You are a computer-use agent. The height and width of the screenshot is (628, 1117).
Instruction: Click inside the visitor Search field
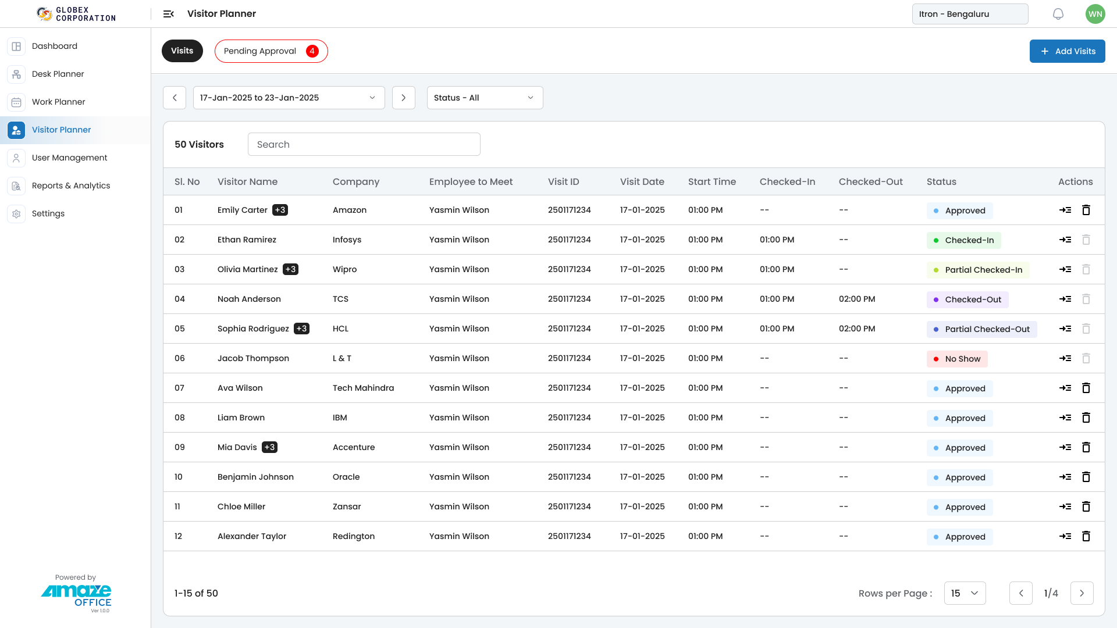pos(364,144)
